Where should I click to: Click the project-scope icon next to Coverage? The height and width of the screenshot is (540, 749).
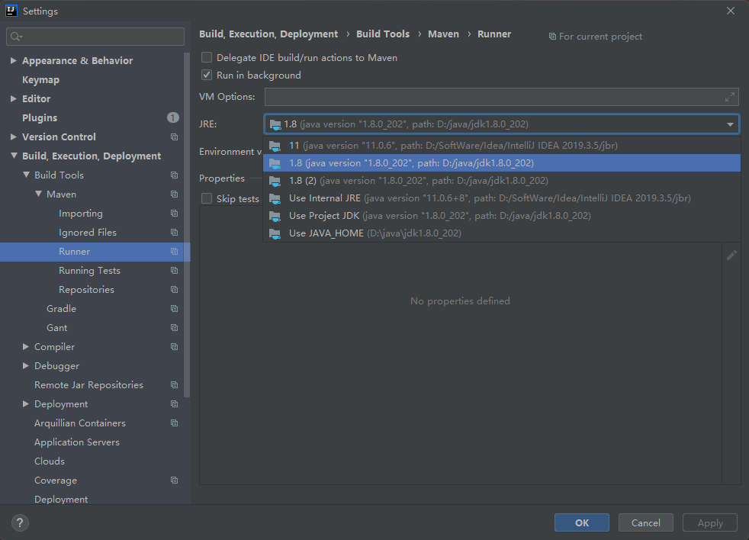175,481
